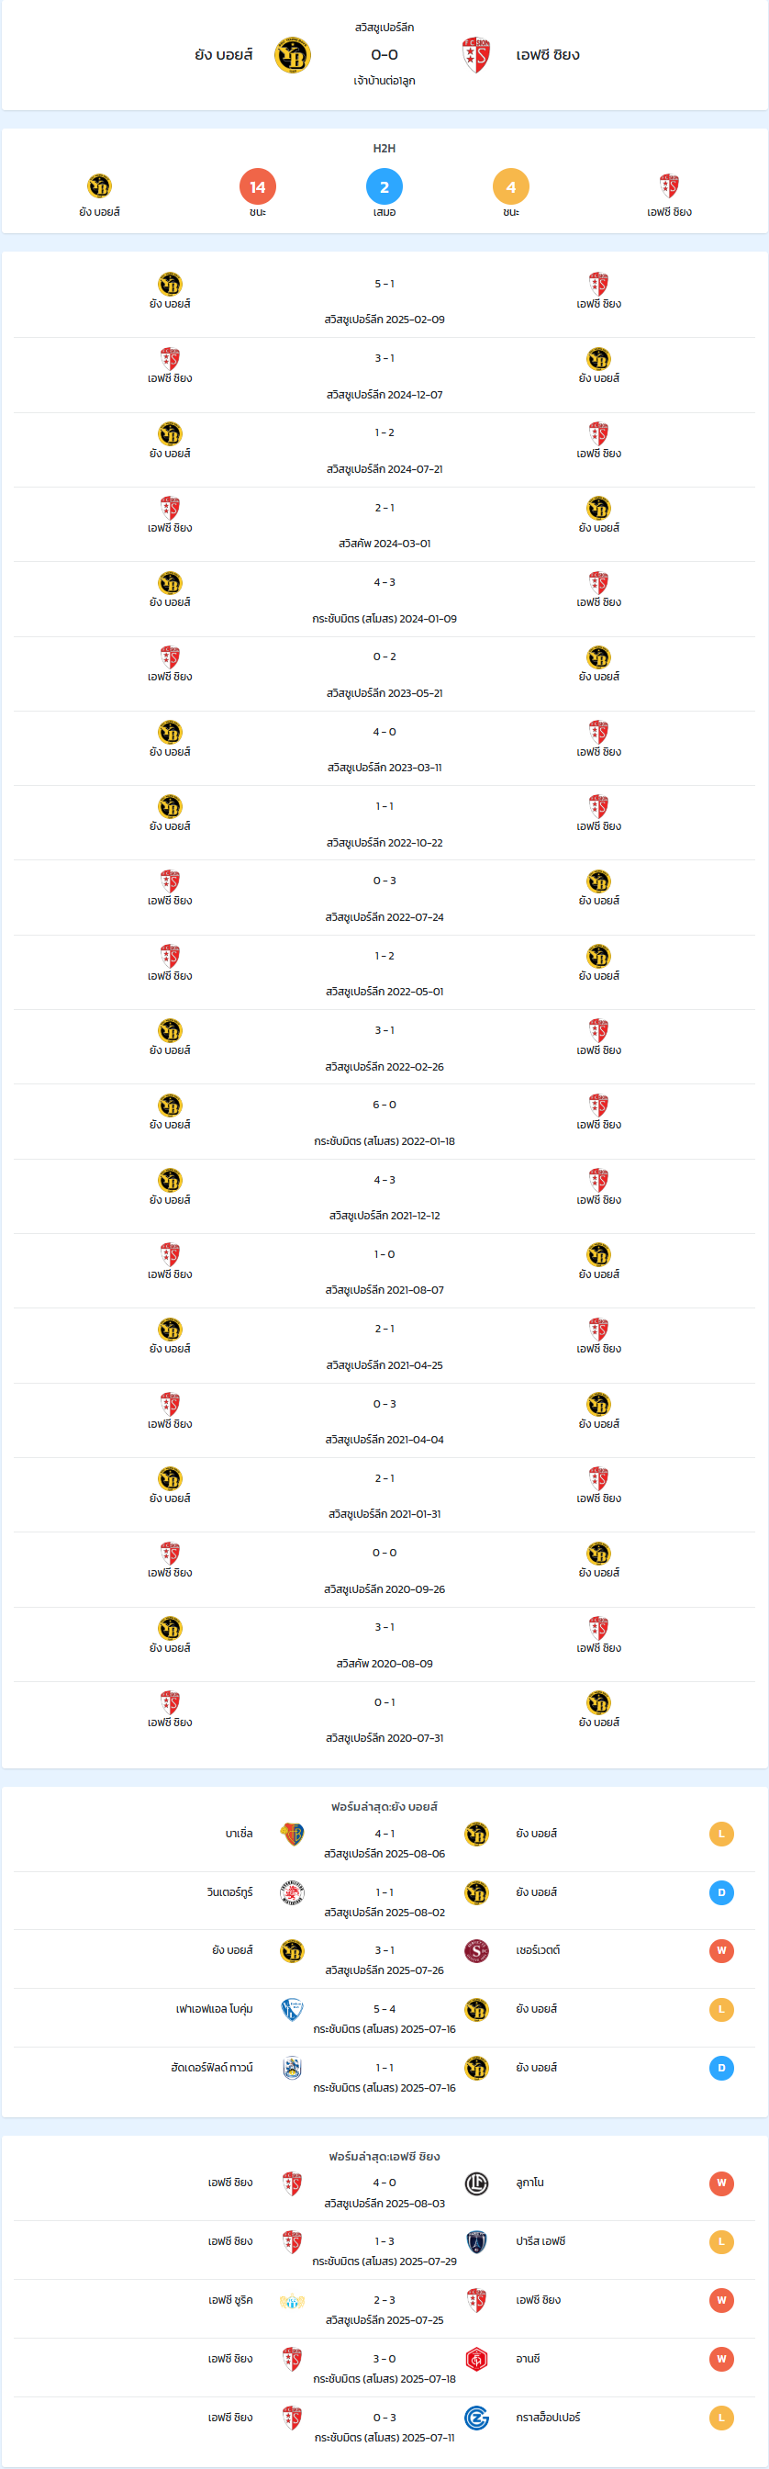The image size is (769, 2469).
Task: Open the 5 - 1 match dated 2025-02-09
Action: click(384, 300)
